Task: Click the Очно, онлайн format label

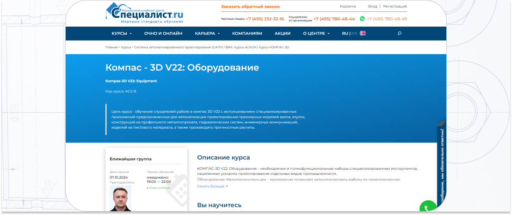Action: pos(159,187)
